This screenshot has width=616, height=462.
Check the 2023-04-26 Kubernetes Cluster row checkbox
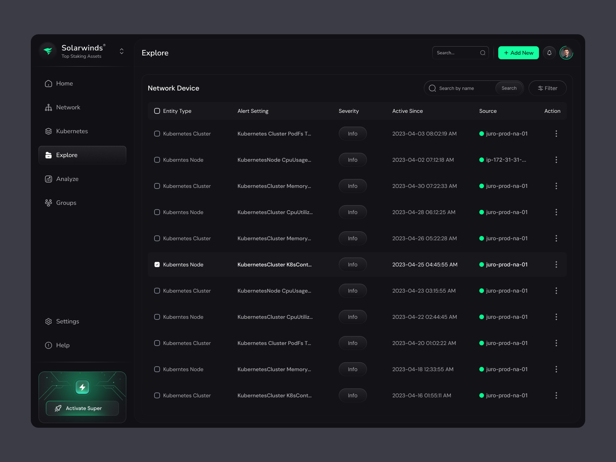[x=157, y=238]
